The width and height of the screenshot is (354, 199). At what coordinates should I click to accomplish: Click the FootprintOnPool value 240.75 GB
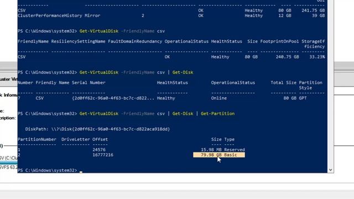point(287,57)
